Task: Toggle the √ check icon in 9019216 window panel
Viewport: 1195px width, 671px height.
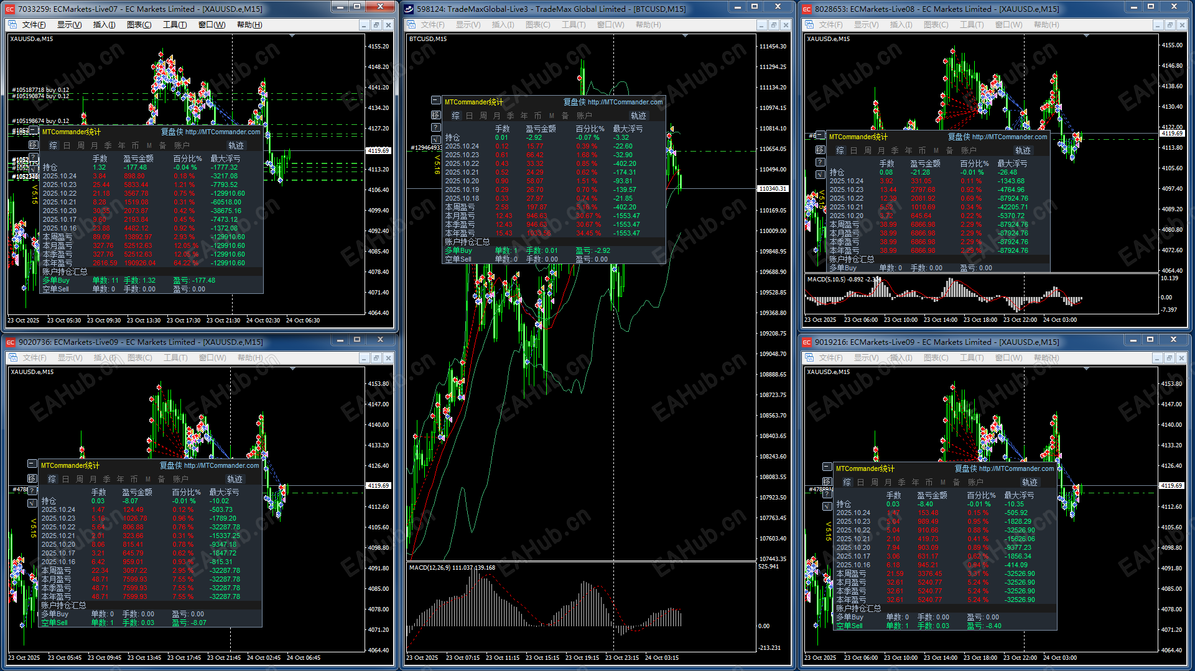Action: click(827, 506)
